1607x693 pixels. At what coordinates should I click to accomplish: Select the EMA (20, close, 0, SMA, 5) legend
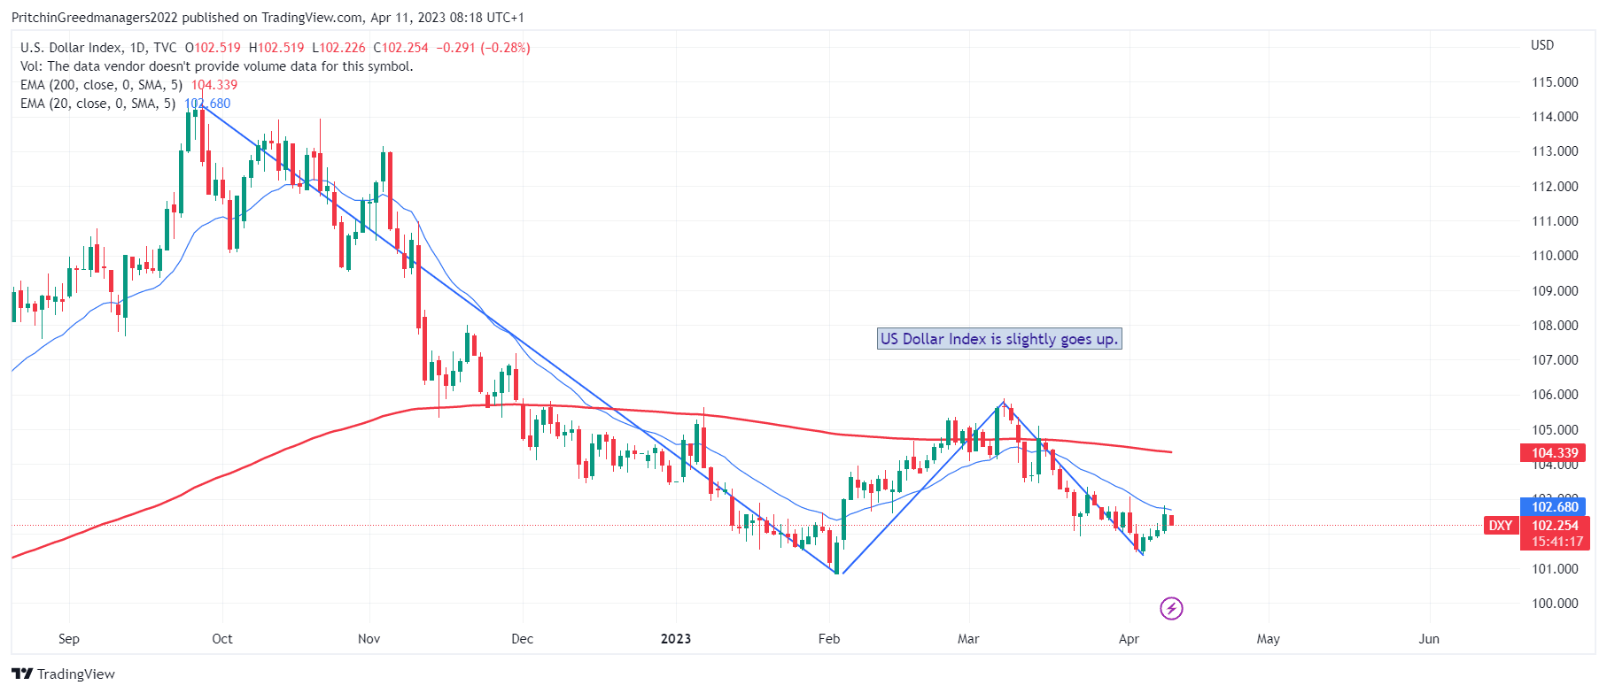[x=97, y=104]
